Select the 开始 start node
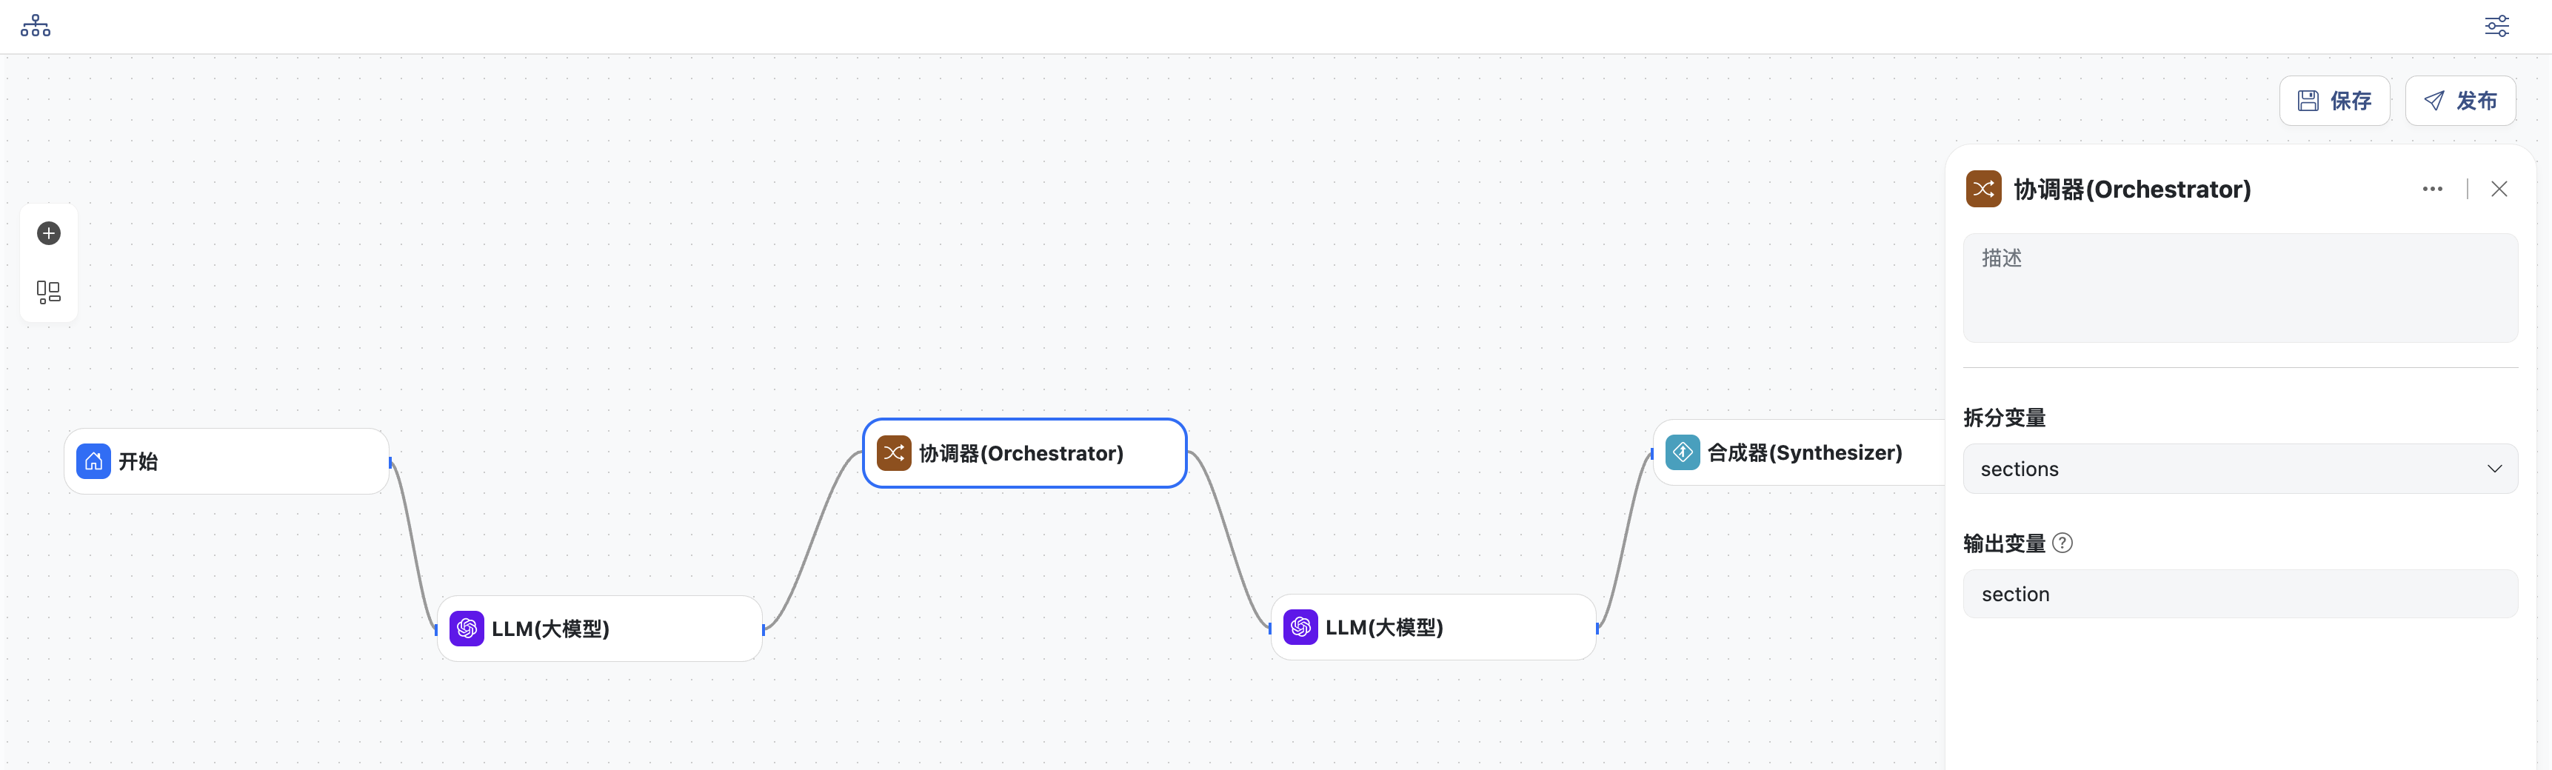Viewport: 2552px width, 770px height. point(238,461)
